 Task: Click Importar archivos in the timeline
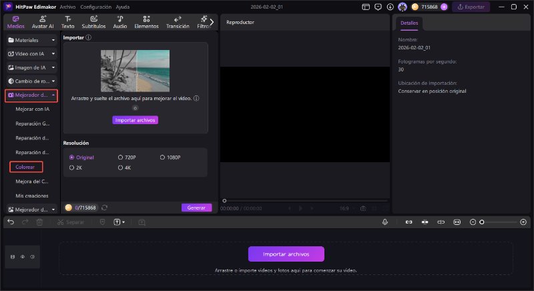tap(286, 254)
